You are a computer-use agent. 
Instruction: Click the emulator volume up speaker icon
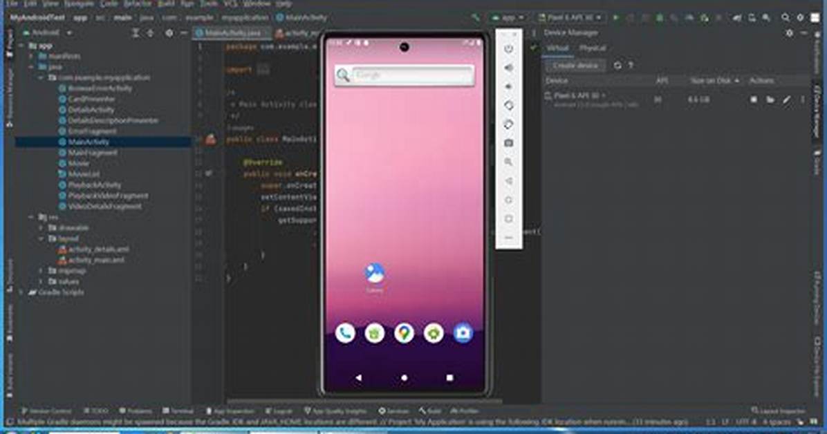coord(508,68)
